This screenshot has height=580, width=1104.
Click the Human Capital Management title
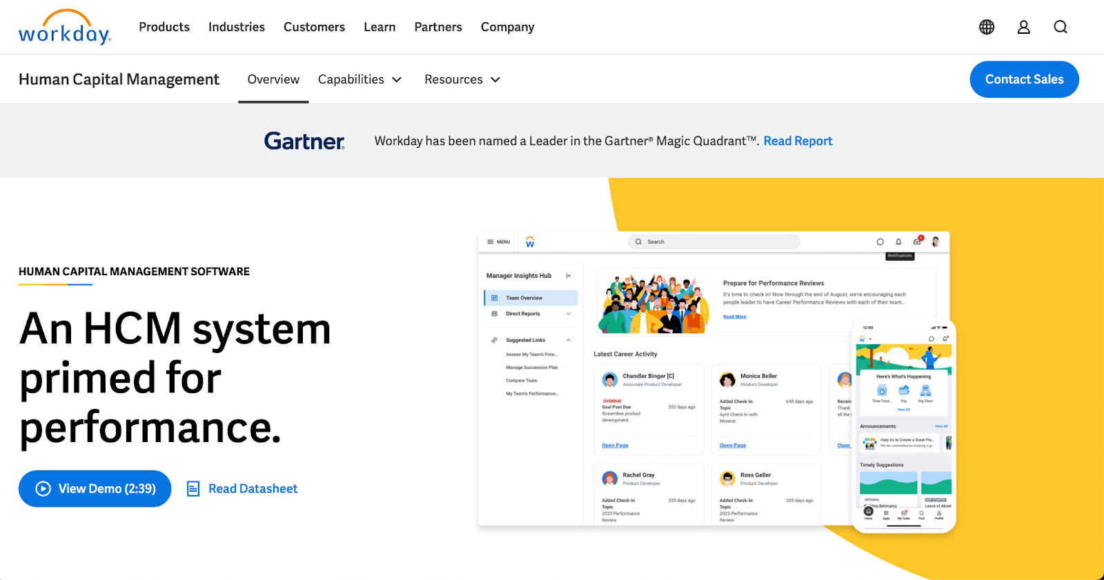pos(119,79)
